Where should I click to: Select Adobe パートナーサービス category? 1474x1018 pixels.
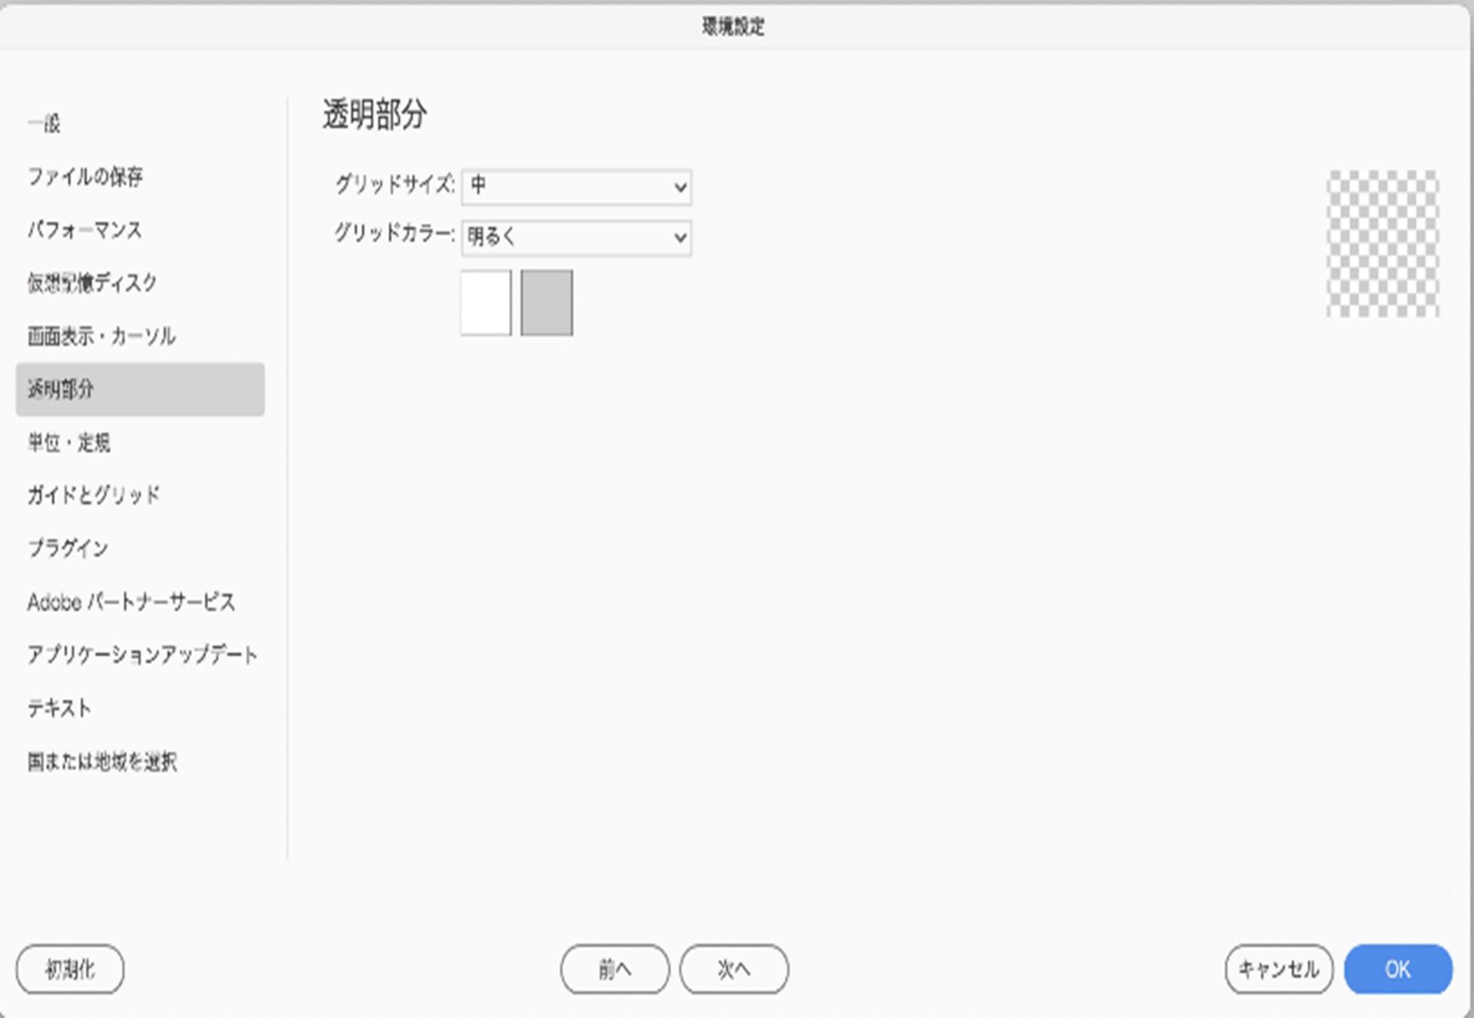(x=131, y=602)
